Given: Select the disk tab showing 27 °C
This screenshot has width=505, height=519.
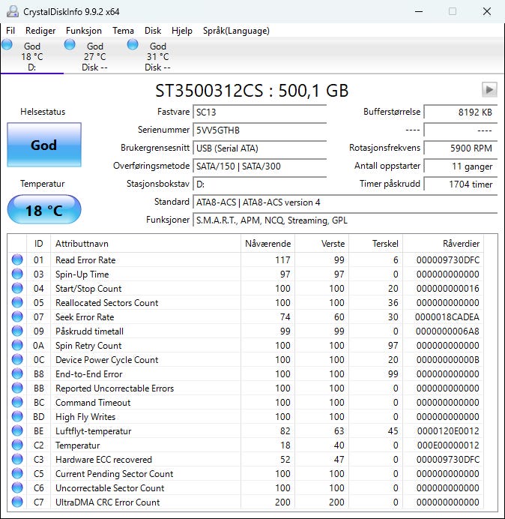Looking at the screenshot, I should pos(95,56).
